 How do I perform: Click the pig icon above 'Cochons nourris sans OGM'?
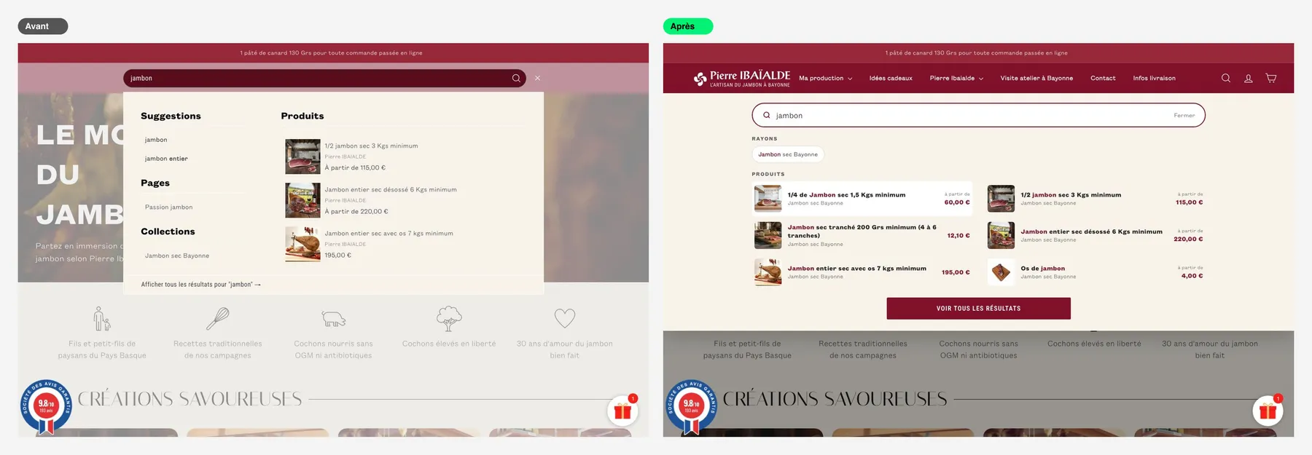click(x=334, y=319)
